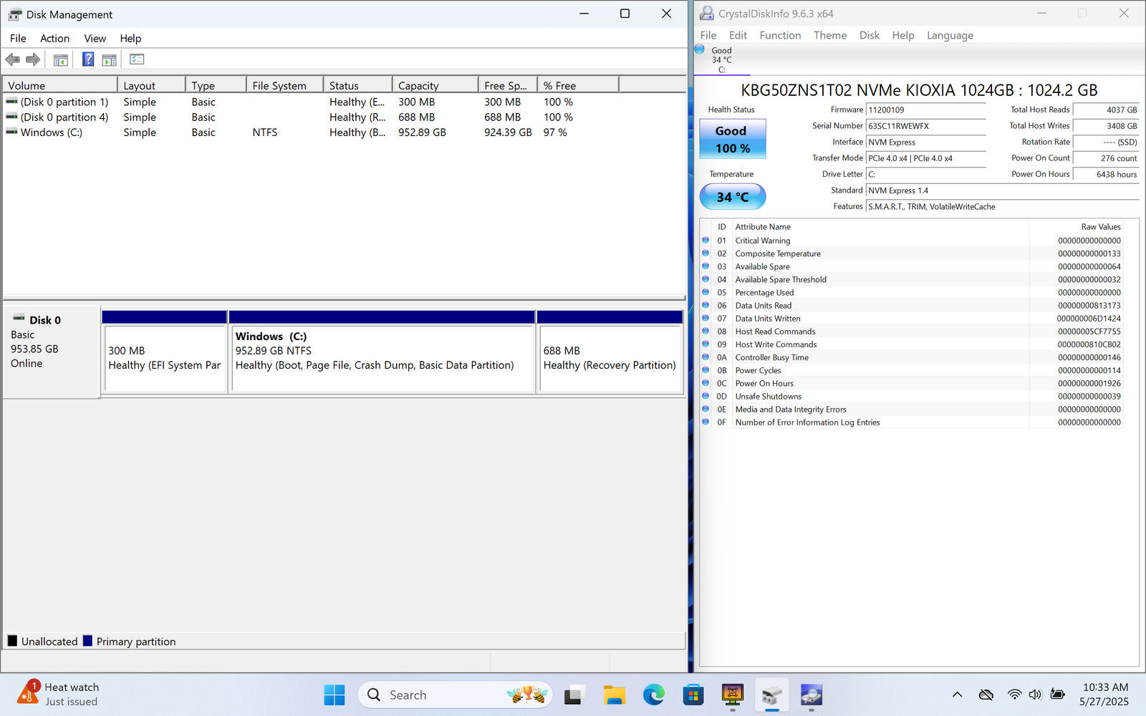
Task: Click the Firmware value field 11200109
Action: tap(926, 110)
